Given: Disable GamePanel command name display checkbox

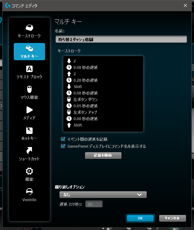Looking at the screenshot, I should click(63, 146).
